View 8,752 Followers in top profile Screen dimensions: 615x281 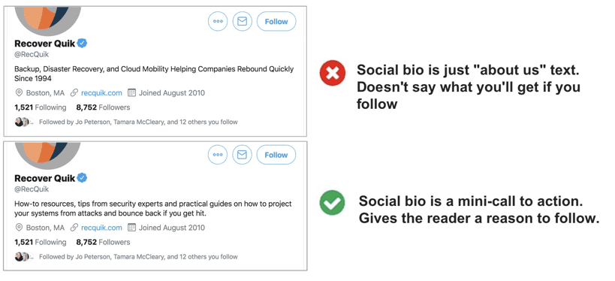tap(103, 107)
